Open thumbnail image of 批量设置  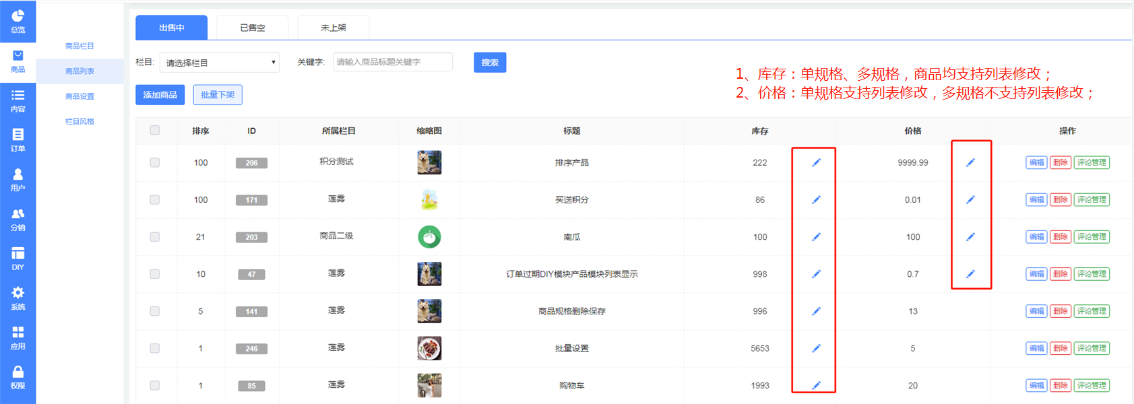coord(429,348)
